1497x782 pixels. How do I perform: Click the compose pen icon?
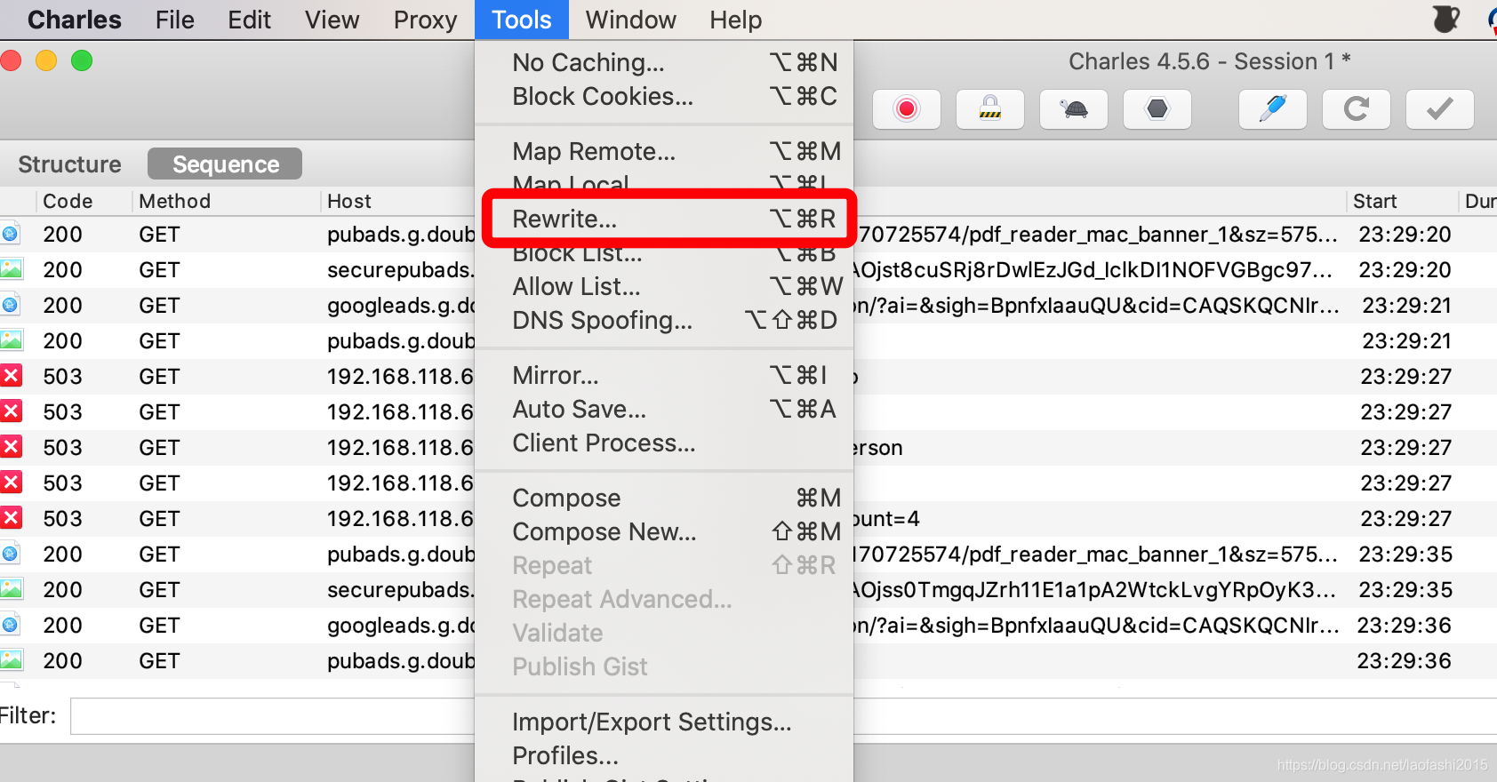1273,109
